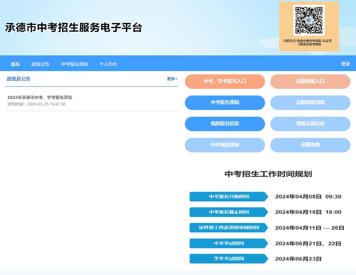
Task: Select 个人中心 in the navigation bar
Action: pos(108,64)
